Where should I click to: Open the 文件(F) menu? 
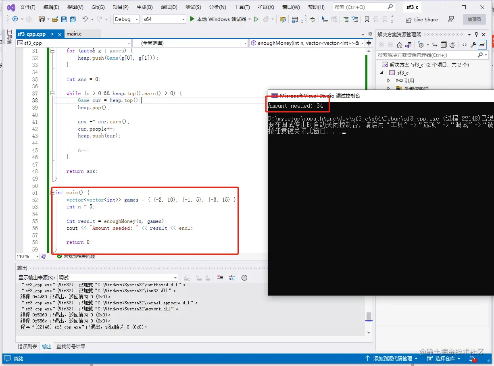[27, 7]
